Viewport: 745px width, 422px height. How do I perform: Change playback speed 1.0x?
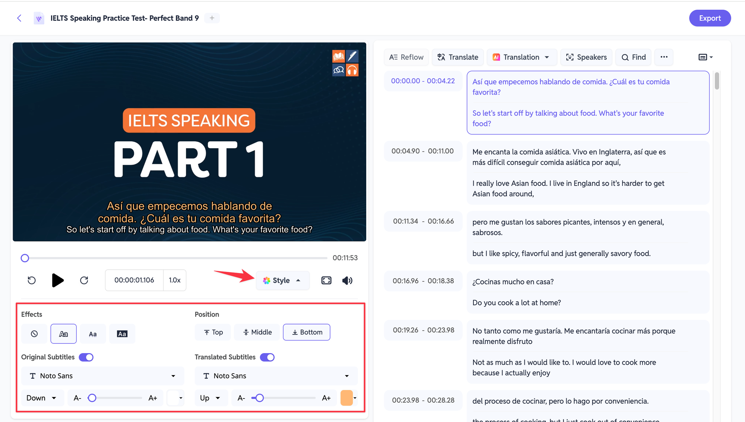pyautogui.click(x=175, y=280)
